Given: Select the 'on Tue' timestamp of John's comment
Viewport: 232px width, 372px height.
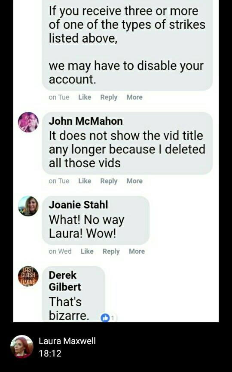Looking at the screenshot, I should click(x=59, y=181).
